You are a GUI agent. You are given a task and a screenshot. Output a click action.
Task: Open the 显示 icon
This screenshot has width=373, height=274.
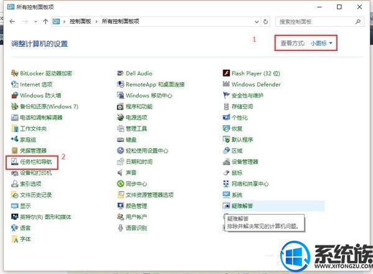click(x=14, y=206)
